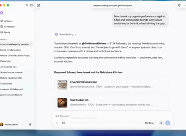Screen dimensions: 186x136
Task: Open the Space invaders game chat
Action: pyautogui.click(x=10, y=50)
